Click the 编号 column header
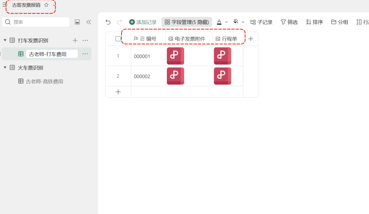The width and height of the screenshot is (369, 214). (148, 39)
